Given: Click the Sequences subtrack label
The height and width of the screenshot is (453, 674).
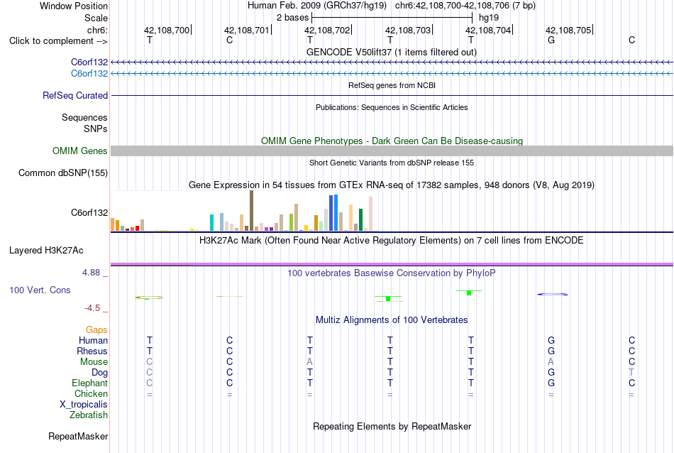Looking at the screenshot, I should pyautogui.click(x=84, y=117).
